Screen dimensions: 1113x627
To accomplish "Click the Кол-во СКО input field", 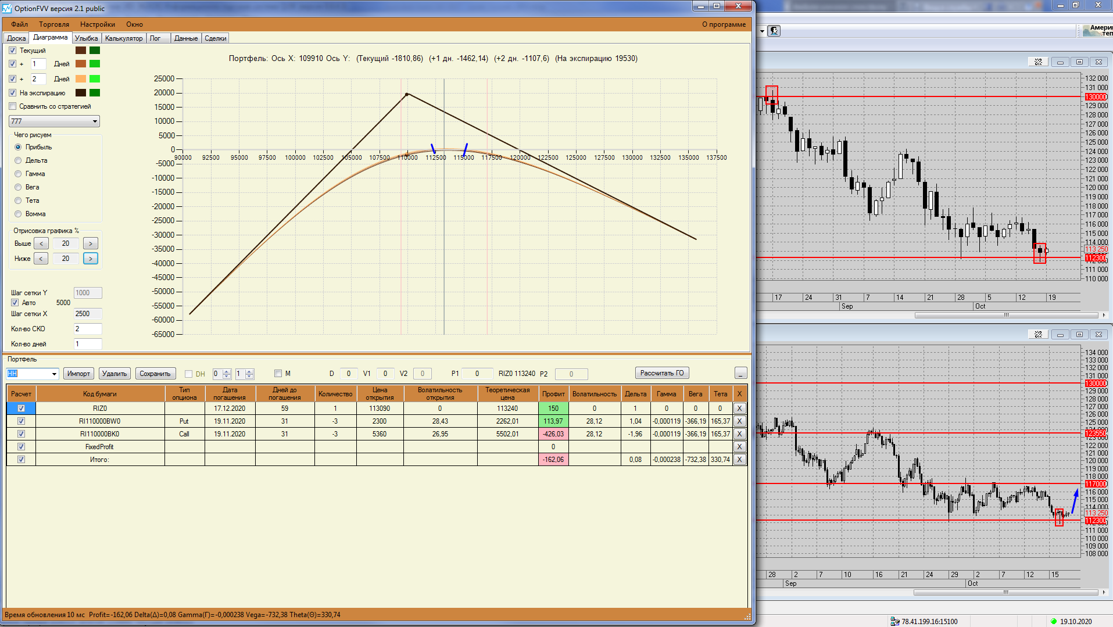I will (x=88, y=329).
